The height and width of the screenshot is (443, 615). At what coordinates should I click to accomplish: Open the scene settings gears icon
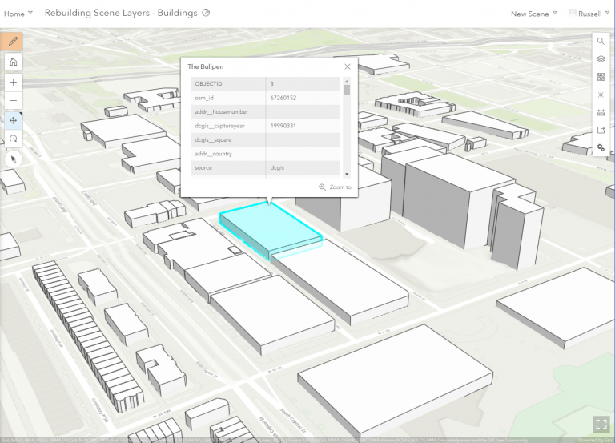coord(601,147)
